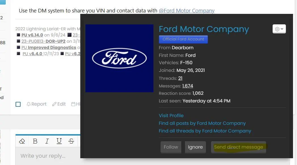Apply underline formatting in reply editor
This screenshot has width=297, height=165.
pyautogui.click(x=59, y=141)
